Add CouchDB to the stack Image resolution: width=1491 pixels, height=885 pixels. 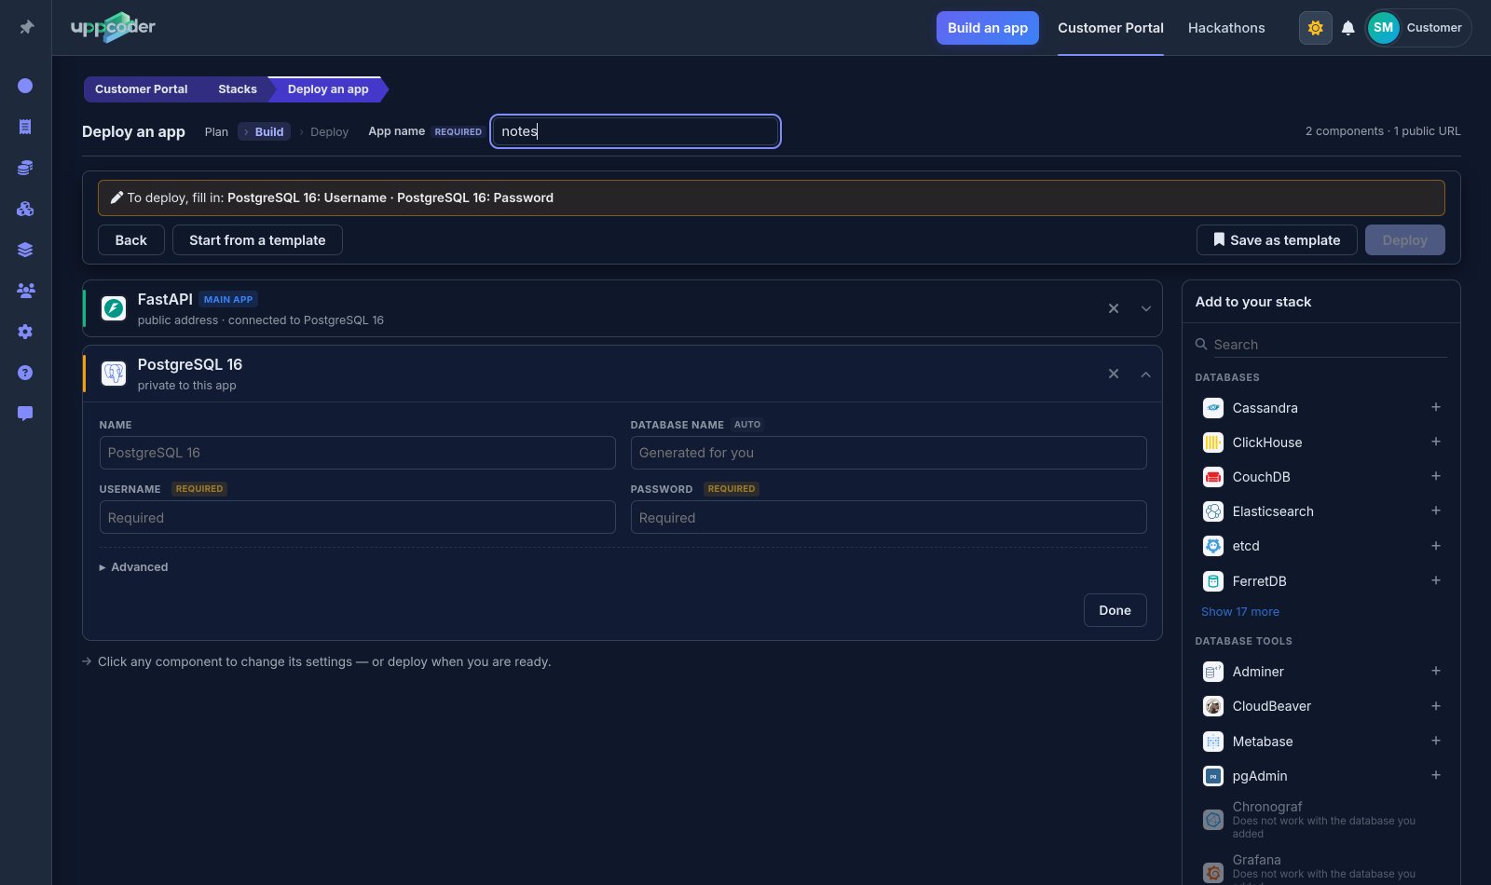pos(1436,476)
